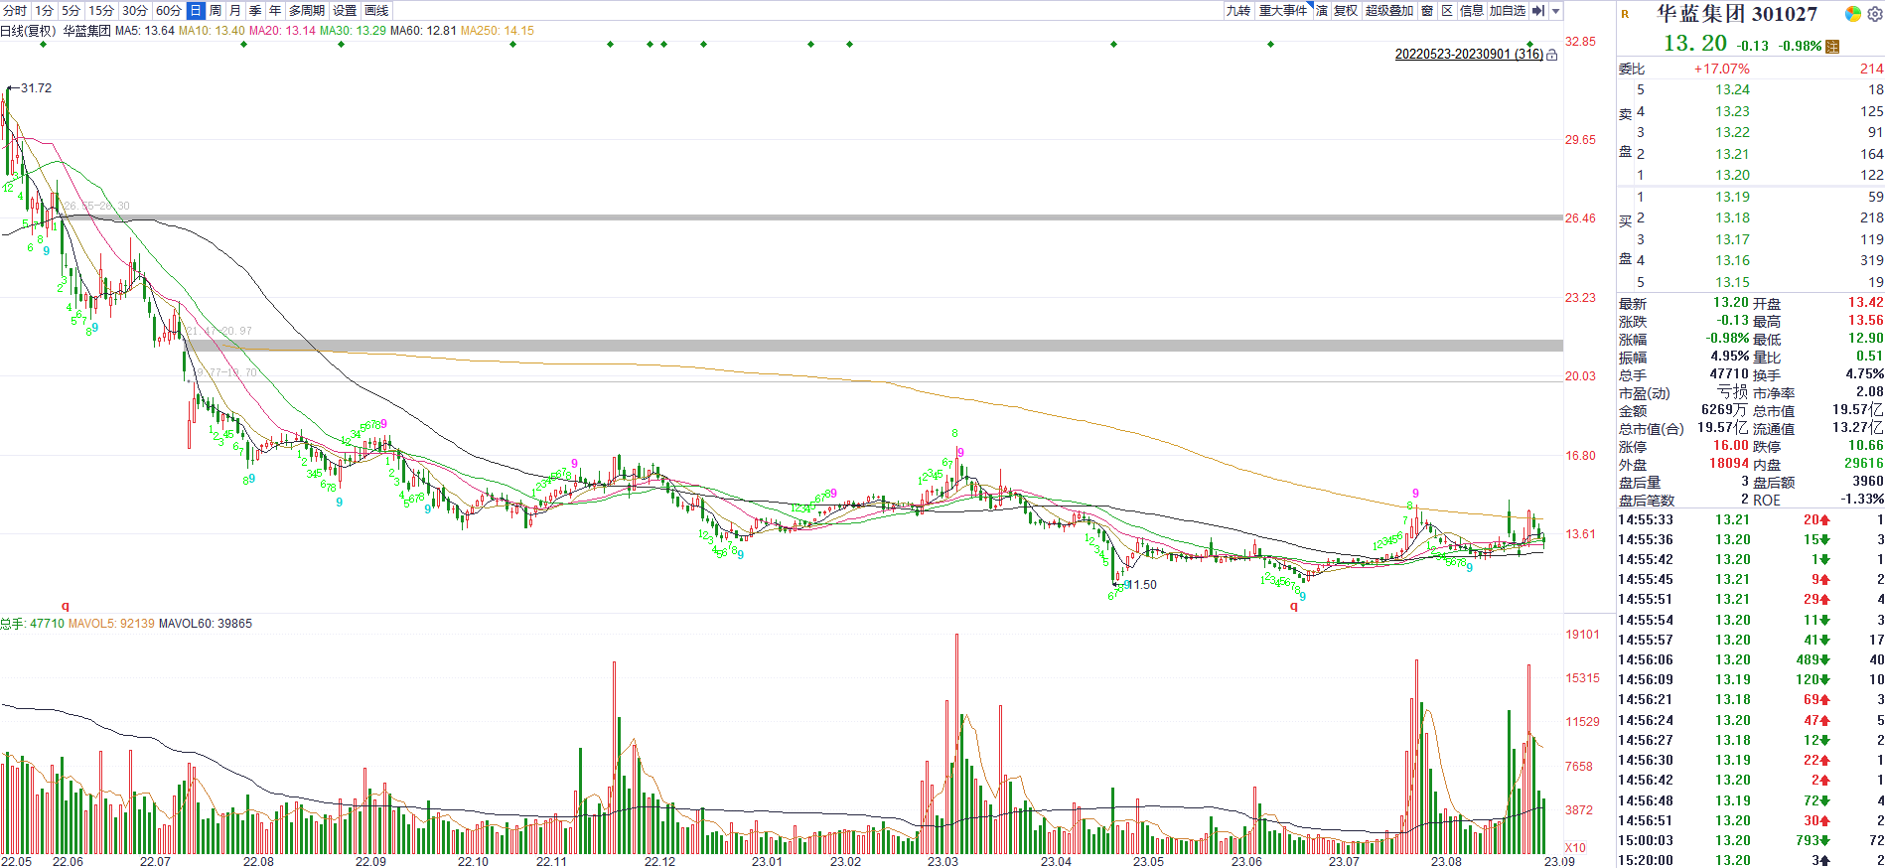Switch to 季 quarterly period
This screenshot has width=1885, height=868.
tap(255, 11)
